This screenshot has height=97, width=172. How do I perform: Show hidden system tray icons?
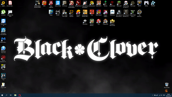153,95
